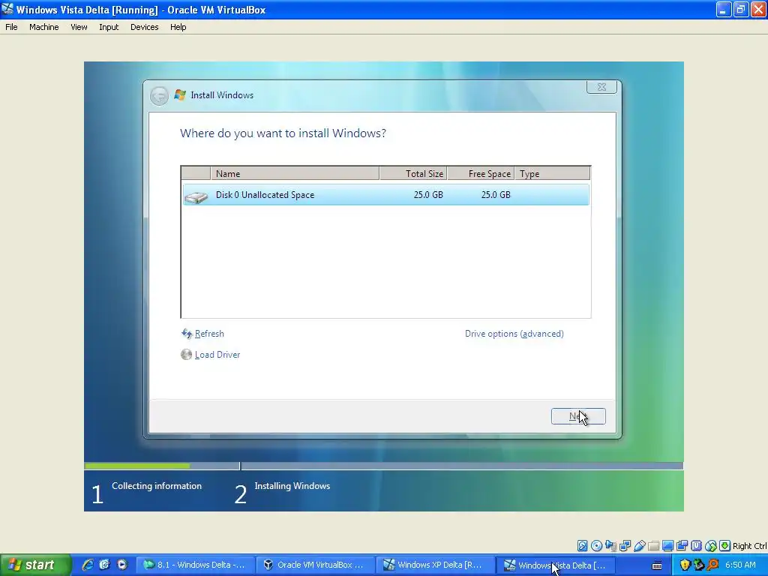Click the keyboard icon on the taskbar
This screenshot has width=768, height=576.
pyautogui.click(x=657, y=565)
